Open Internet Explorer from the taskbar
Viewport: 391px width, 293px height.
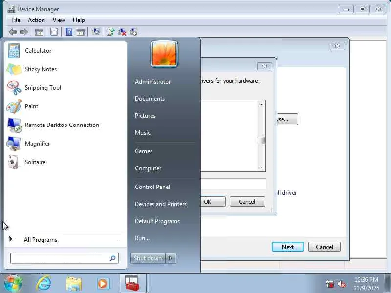(44, 284)
